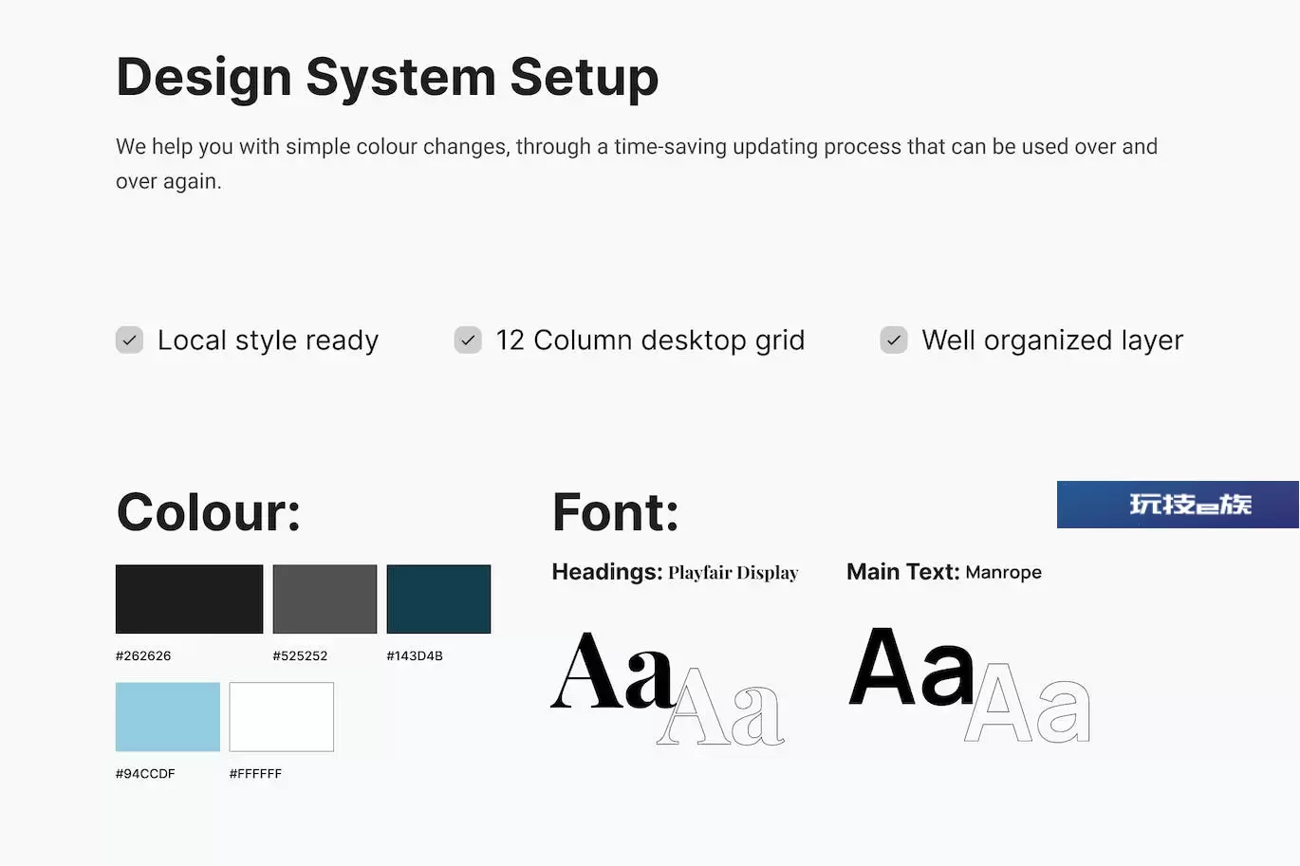
Task: Click the Headings: Playfair Display label
Action: pos(675,572)
